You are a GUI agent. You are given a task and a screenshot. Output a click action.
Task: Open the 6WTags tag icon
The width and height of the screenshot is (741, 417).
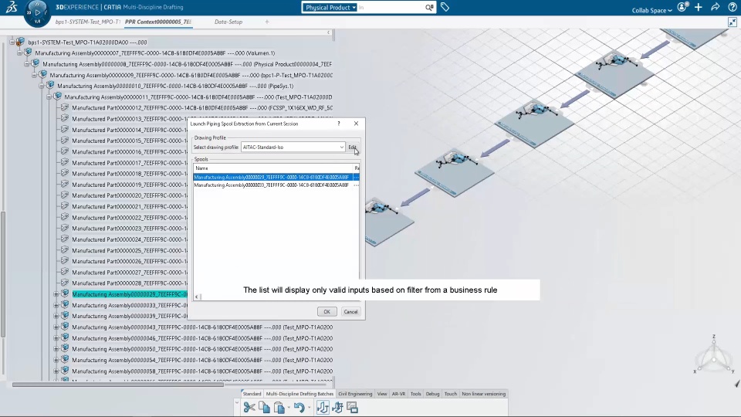[445, 7]
